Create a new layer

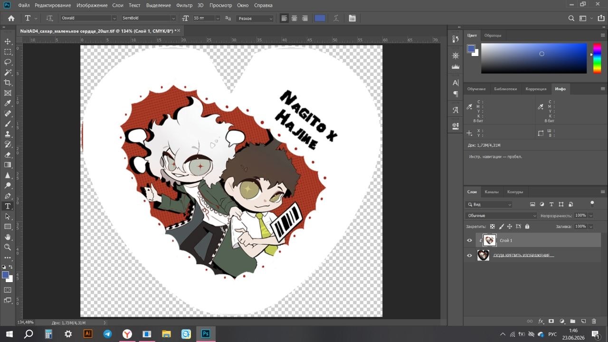(x=583, y=322)
